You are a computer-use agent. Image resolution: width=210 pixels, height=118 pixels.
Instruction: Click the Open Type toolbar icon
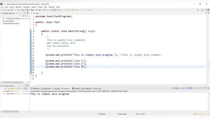(45, 10)
